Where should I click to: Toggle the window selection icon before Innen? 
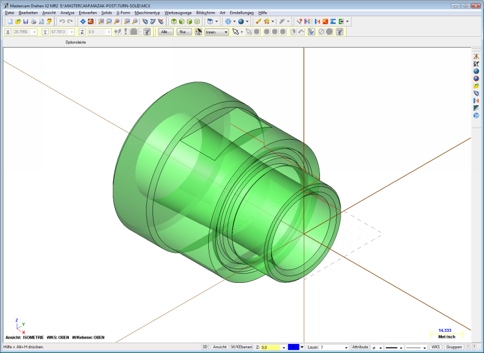[x=198, y=32]
